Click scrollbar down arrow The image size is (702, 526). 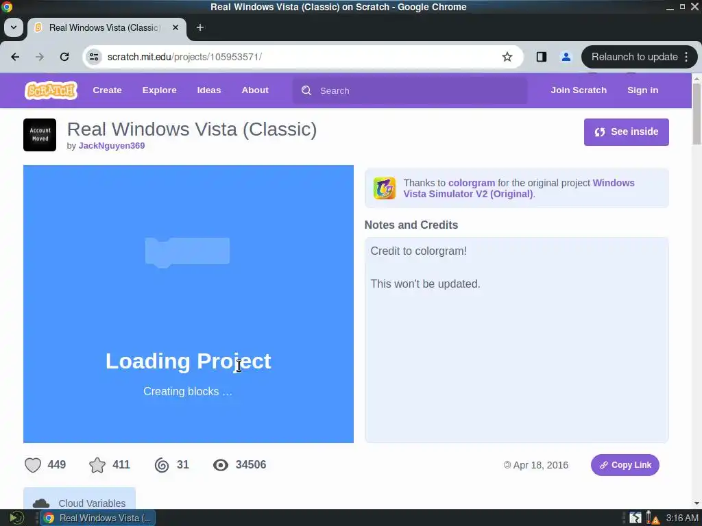coord(697,503)
